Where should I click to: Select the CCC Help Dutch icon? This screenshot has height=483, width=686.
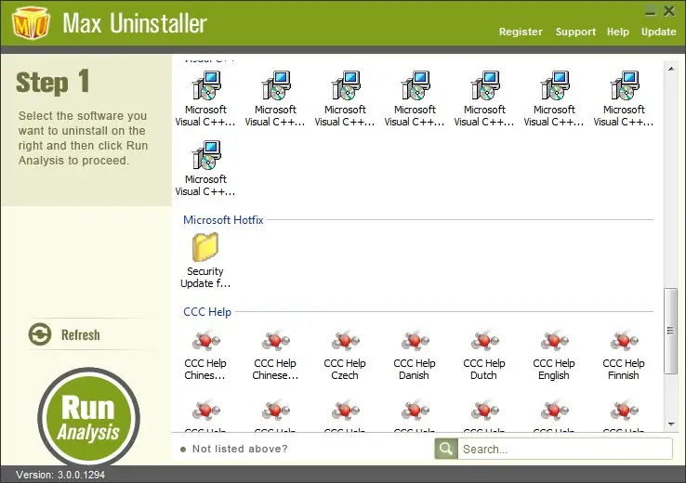(x=484, y=342)
